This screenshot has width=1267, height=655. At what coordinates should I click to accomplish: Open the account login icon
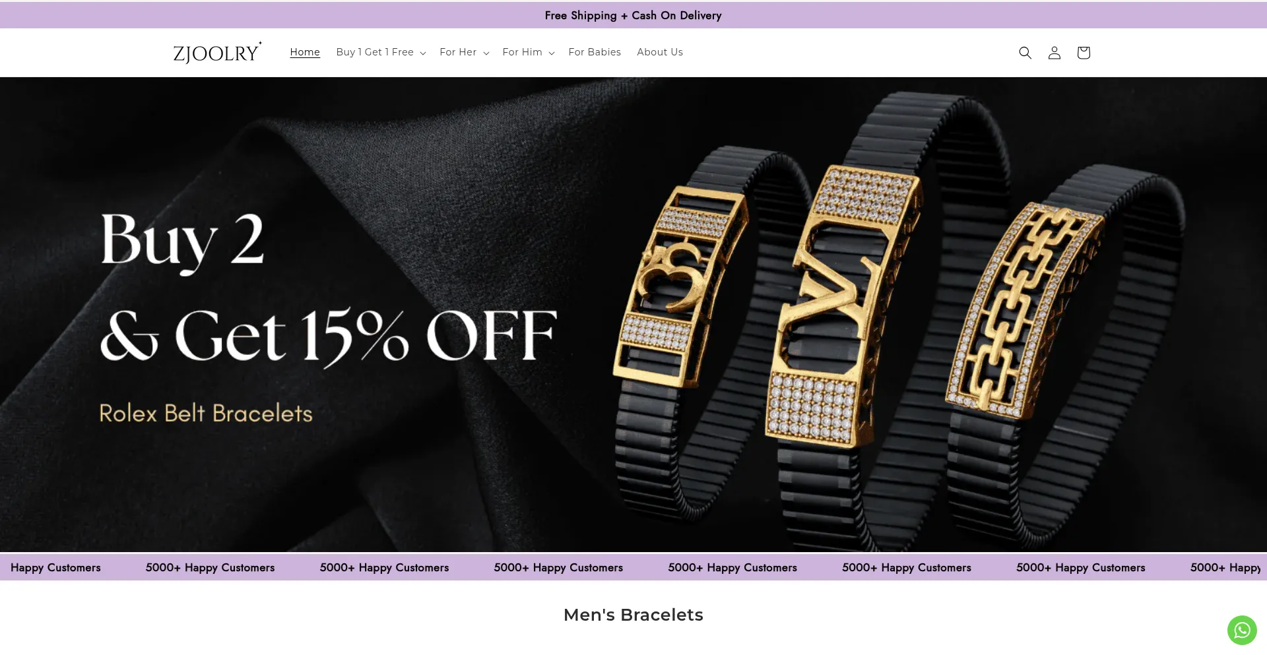click(x=1055, y=53)
